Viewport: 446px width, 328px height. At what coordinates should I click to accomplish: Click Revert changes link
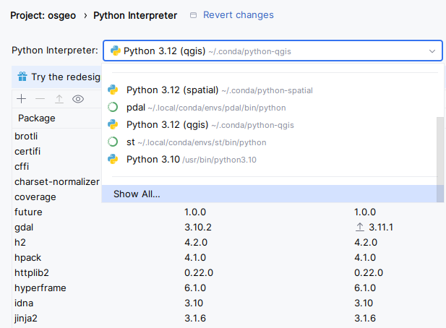tap(238, 15)
